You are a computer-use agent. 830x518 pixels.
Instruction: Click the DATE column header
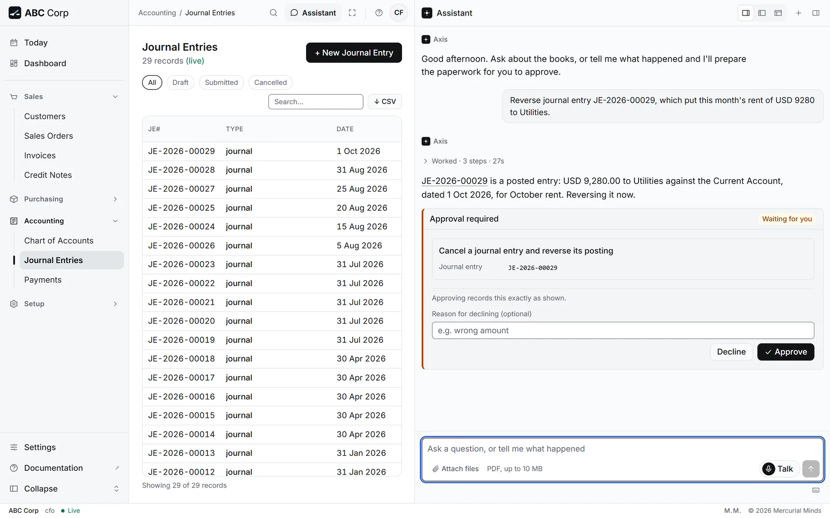345,129
